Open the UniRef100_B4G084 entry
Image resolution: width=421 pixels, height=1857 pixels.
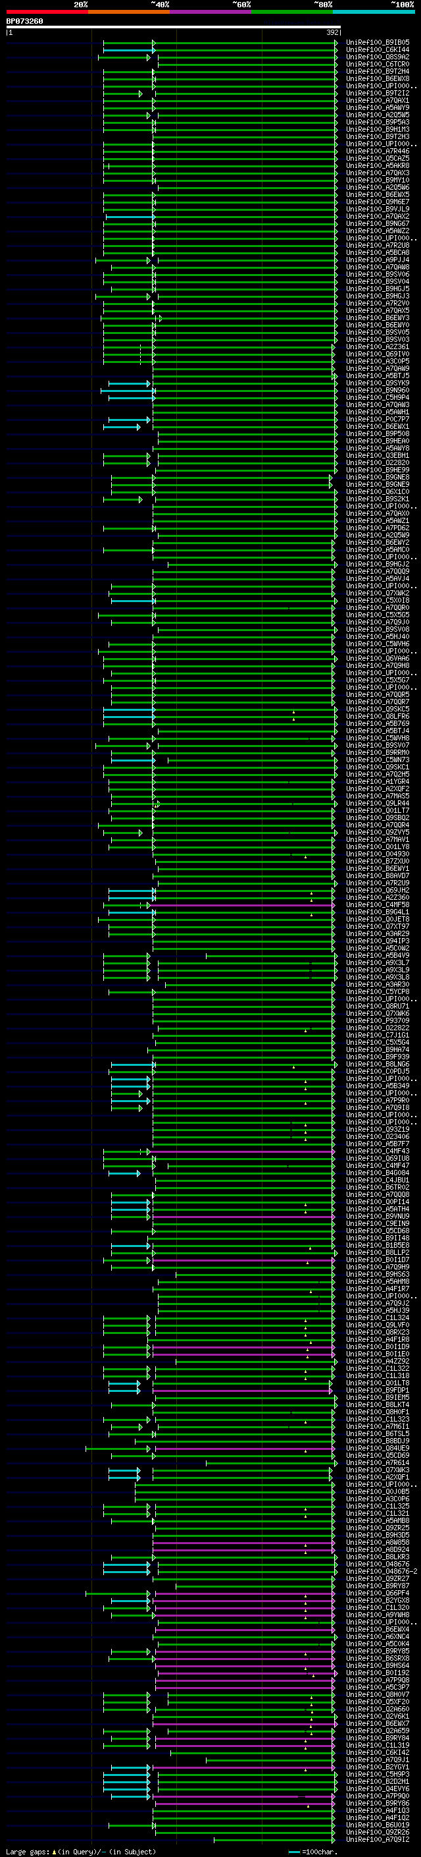(378, 1173)
